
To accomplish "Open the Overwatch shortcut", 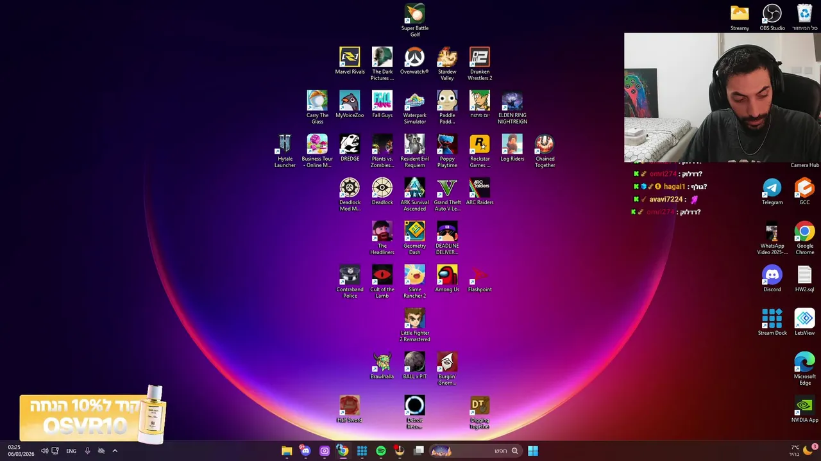I will (x=414, y=61).
